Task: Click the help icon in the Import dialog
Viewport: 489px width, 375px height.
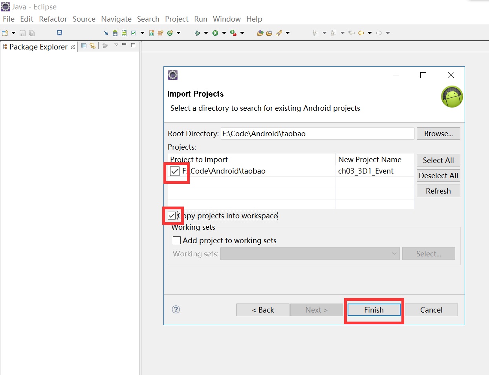Action: (x=176, y=309)
